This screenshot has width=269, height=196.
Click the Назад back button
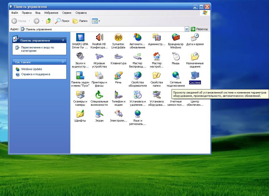click(x=19, y=21)
